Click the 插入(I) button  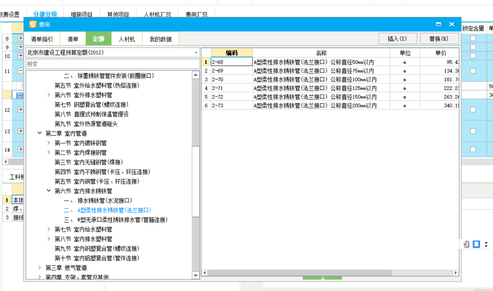point(397,39)
